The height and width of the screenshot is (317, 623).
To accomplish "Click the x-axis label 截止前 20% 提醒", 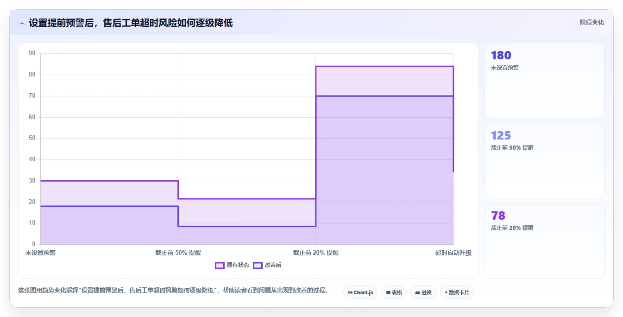I will [x=315, y=253].
